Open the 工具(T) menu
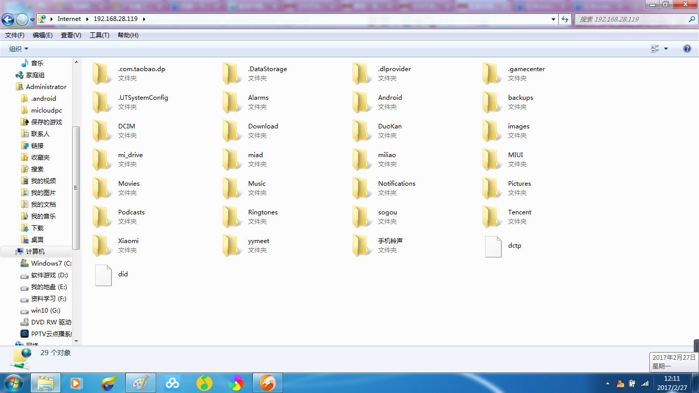699x393 pixels. [x=99, y=35]
